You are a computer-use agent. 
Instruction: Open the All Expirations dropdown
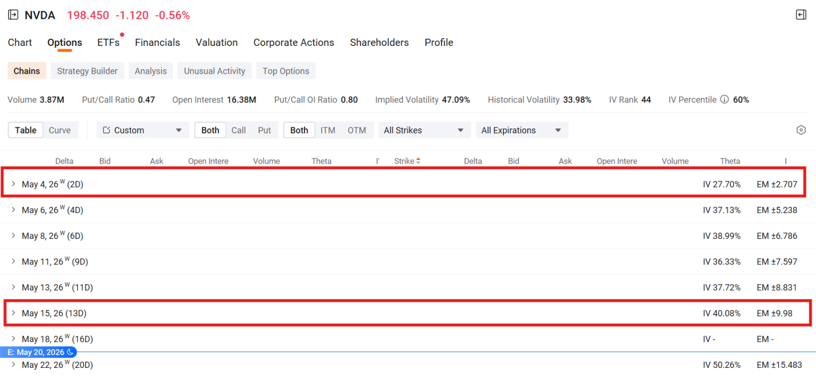522,130
